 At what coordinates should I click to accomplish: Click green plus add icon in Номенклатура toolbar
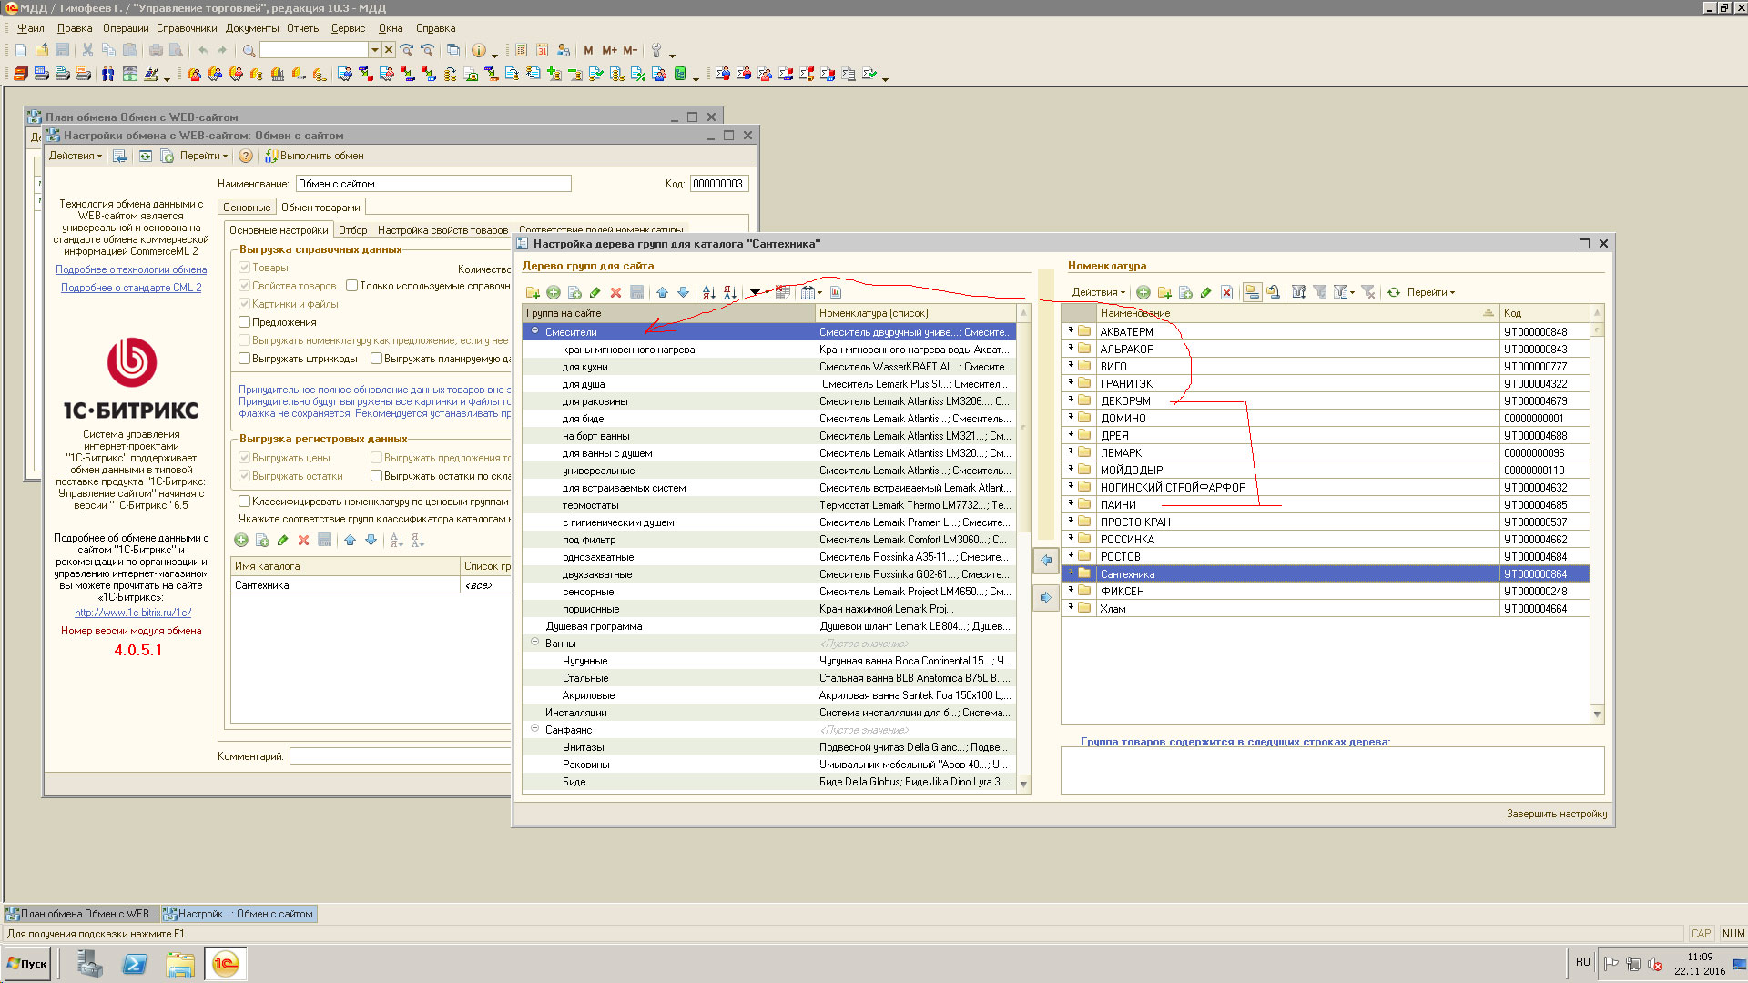coord(1143,292)
